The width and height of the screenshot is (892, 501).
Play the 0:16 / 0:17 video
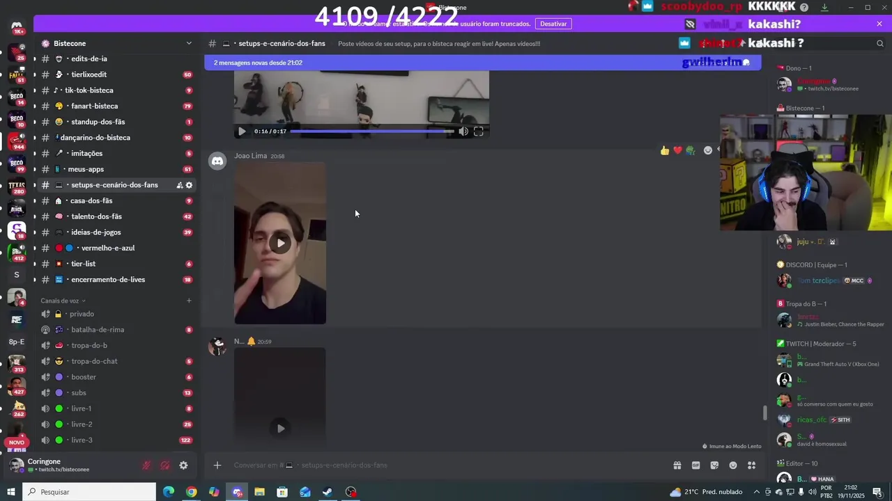242,131
